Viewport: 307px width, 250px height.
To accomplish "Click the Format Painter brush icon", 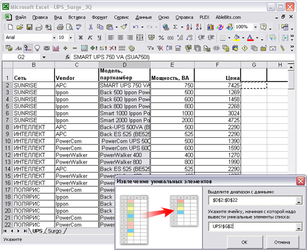I will (x=124, y=27).
